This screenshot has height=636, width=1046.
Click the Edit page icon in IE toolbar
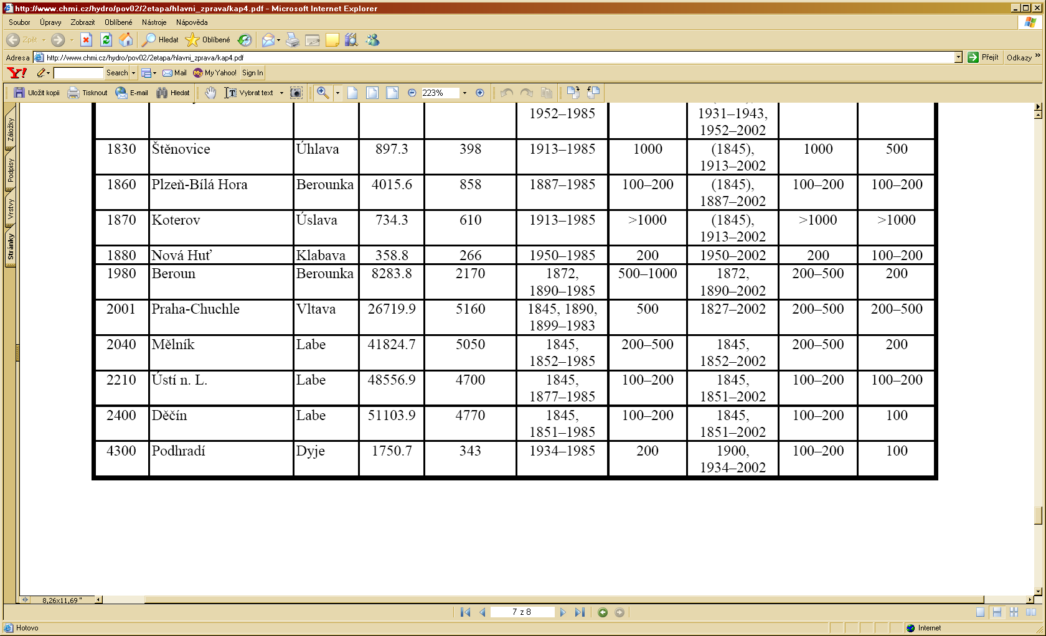click(x=313, y=40)
